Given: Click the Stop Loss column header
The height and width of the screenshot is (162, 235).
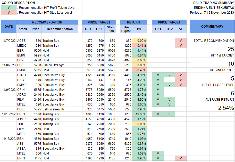Looking at the screenshot, I should tap(110, 29).
